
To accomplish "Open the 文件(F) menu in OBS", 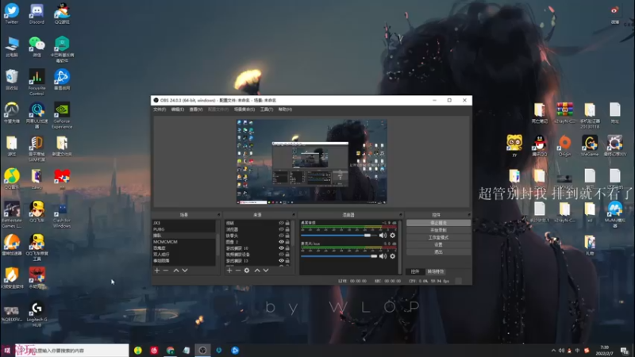I will click(160, 109).
